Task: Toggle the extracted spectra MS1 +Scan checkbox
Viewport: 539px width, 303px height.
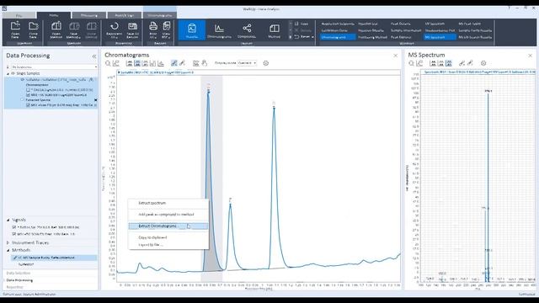Action: coord(28,105)
